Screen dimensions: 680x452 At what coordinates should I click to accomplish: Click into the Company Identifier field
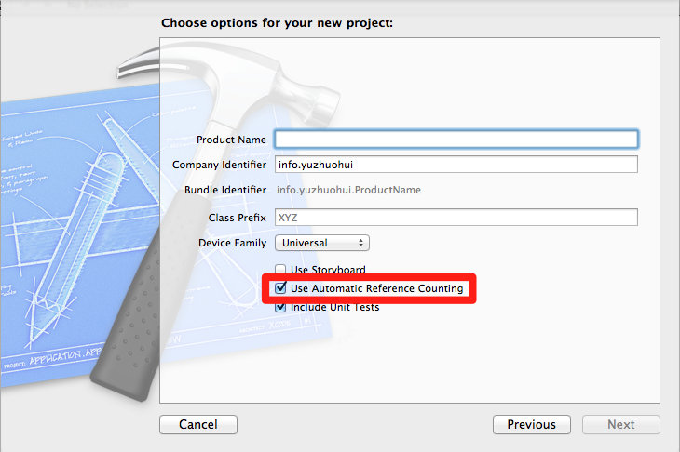[x=456, y=165]
